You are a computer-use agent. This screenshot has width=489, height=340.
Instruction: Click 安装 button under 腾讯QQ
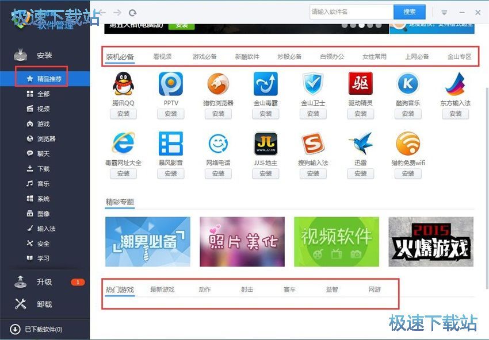click(123, 114)
